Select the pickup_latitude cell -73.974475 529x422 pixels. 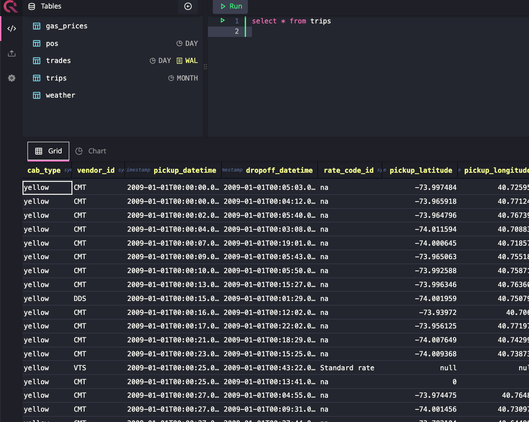pos(420,395)
